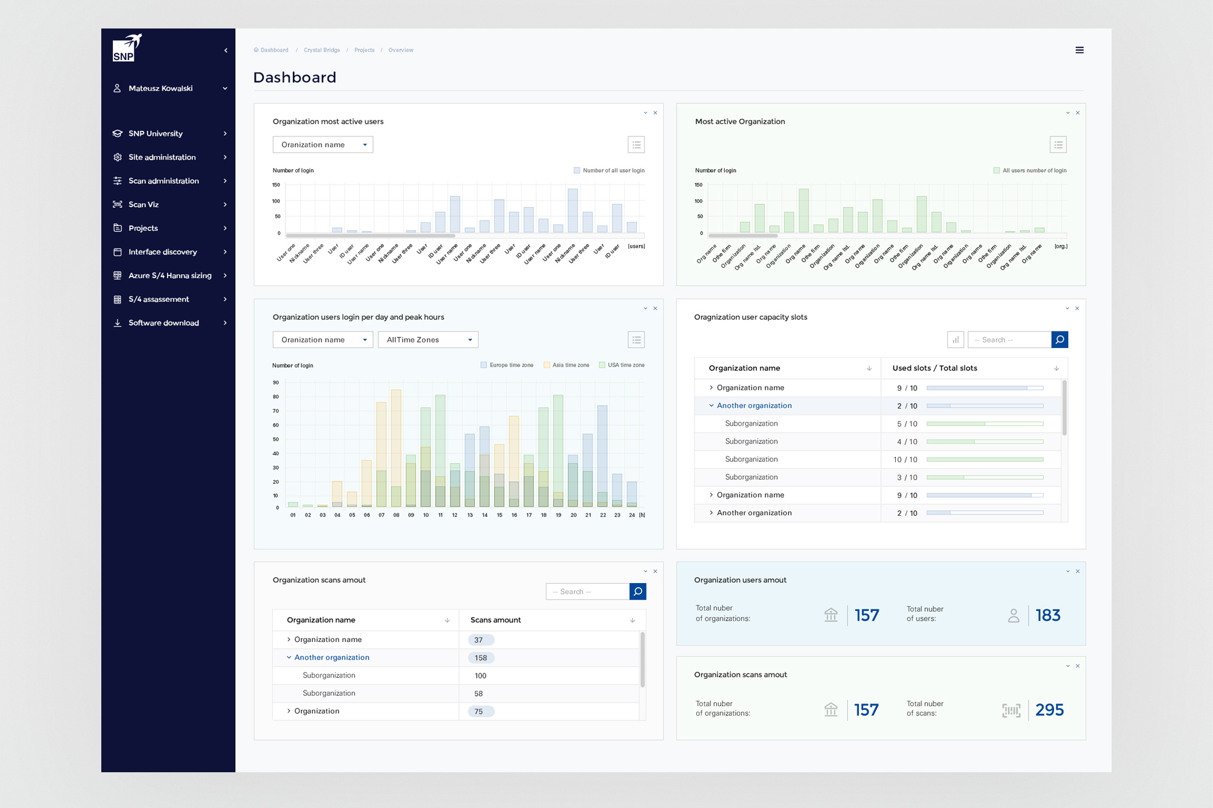Click list view icon in Most active Organization
The width and height of the screenshot is (1213, 808).
pos(1058,145)
